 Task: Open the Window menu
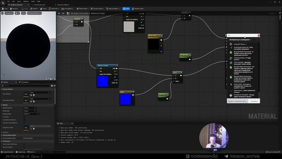click(x=26, y=1)
